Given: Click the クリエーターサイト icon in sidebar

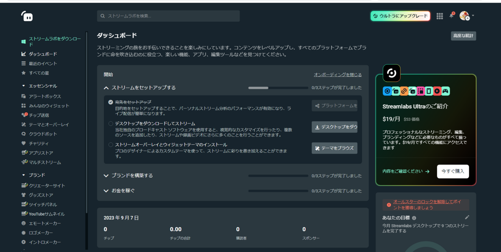Looking at the screenshot, I should click(x=25, y=185).
